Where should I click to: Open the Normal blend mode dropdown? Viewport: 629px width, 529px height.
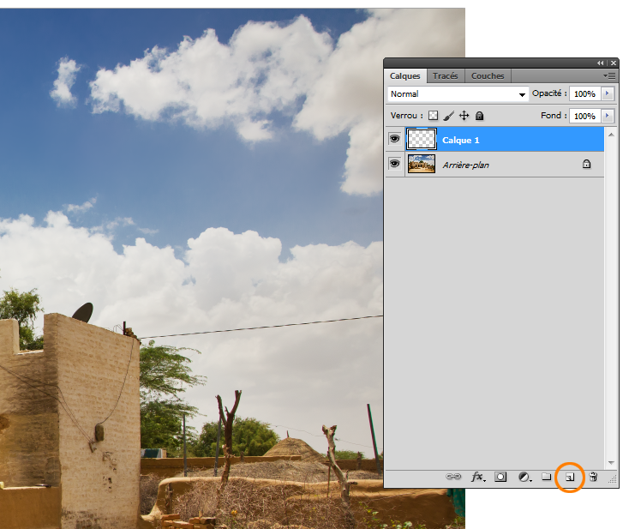458,94
